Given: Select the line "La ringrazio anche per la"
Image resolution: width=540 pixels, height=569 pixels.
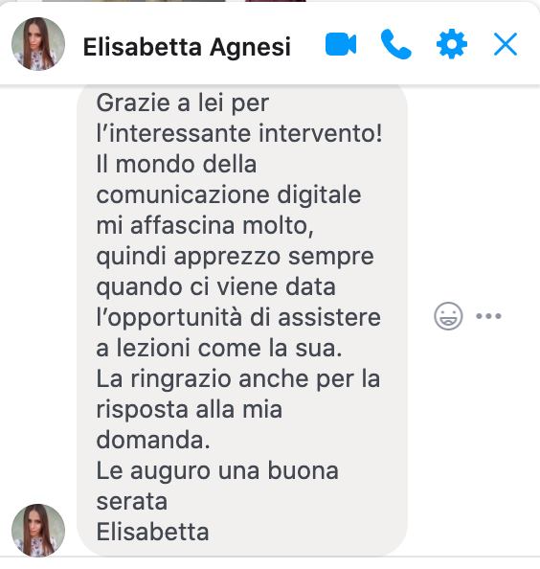Looking at the screenshot, I should pos(237,379).
